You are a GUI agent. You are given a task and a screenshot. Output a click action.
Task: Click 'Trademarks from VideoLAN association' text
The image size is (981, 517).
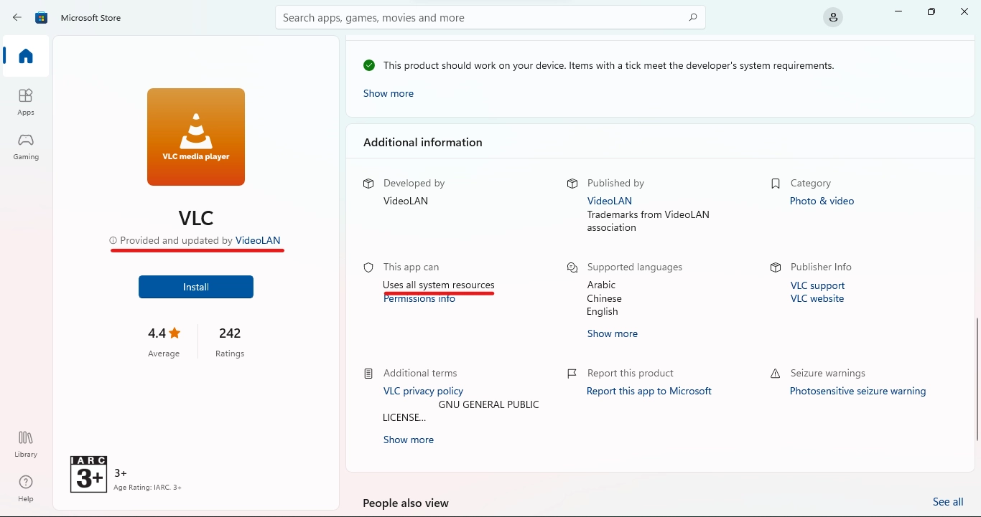(648, 222)
